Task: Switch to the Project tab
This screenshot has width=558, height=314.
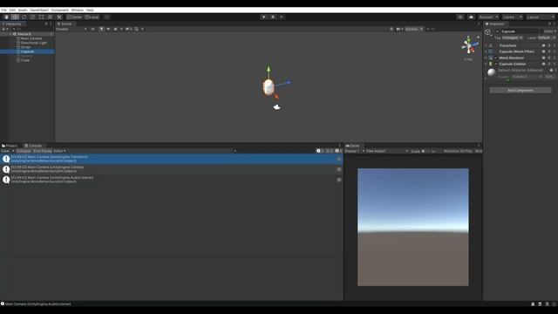Action: (10, 146)
